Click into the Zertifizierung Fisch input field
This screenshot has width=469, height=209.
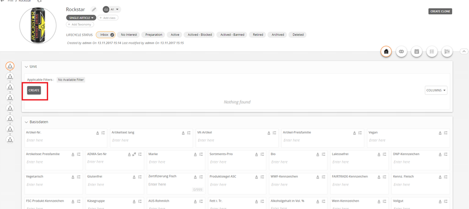[175, 184]
